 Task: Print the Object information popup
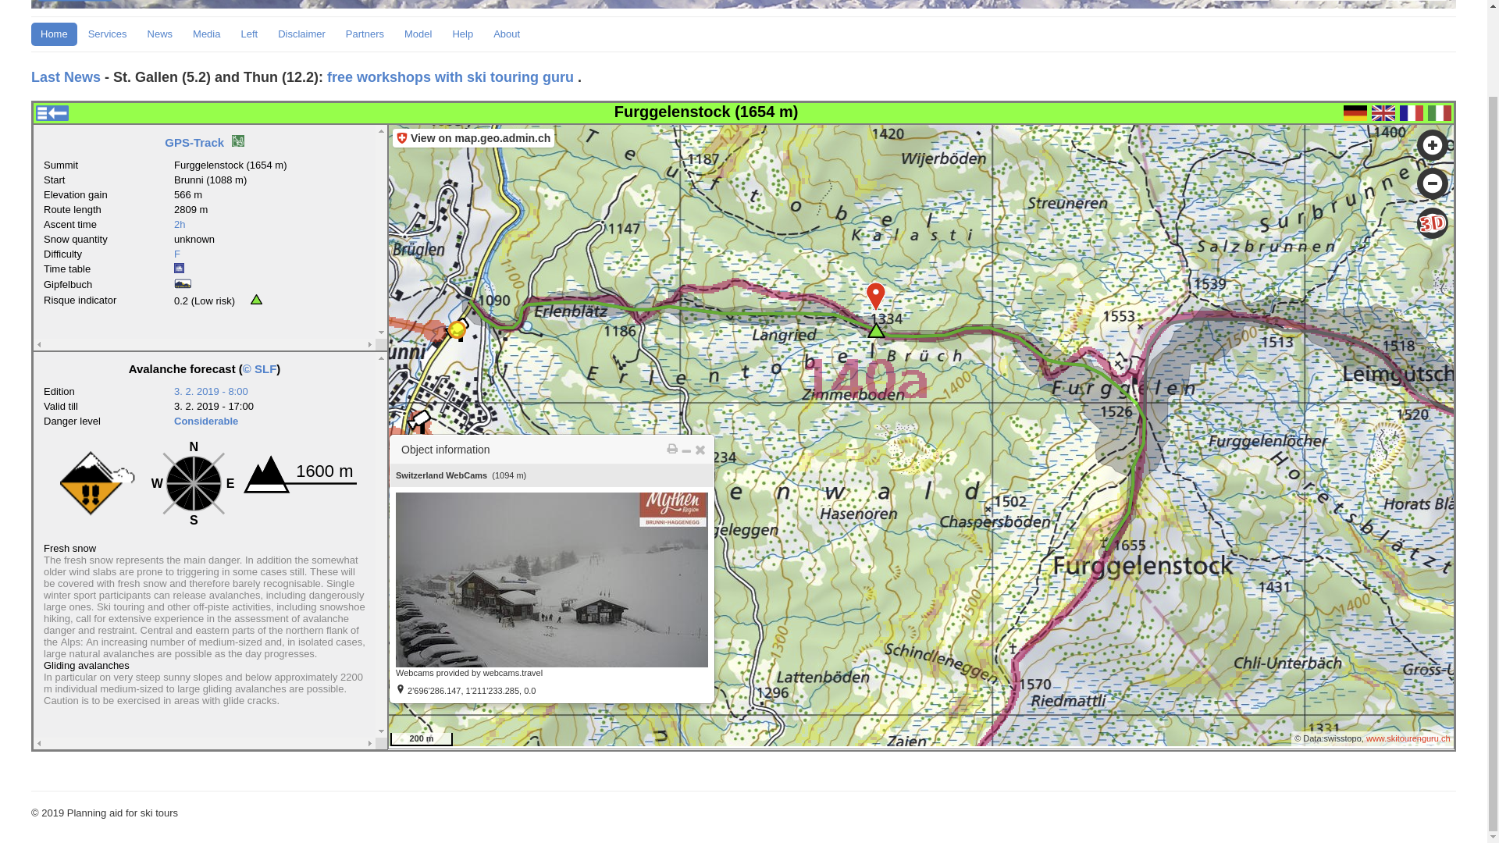(672, 450)
